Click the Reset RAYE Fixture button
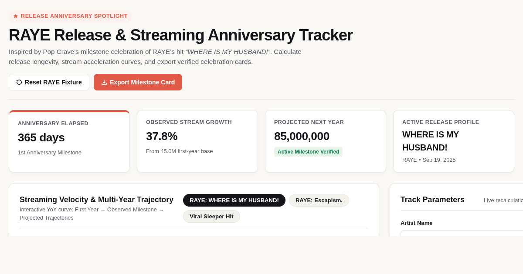This screenshot has height=274, width=523. (x=49, y=82)
